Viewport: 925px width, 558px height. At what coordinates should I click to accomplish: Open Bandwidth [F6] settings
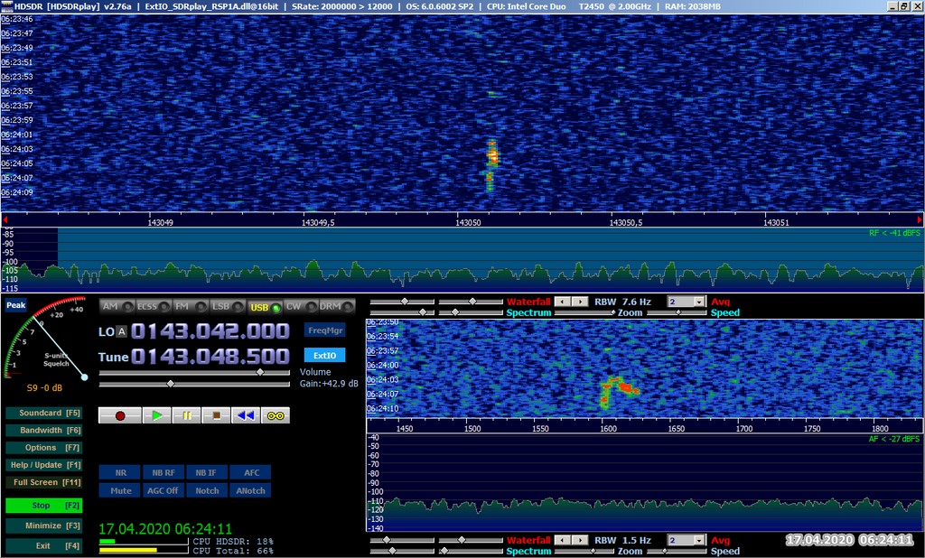[43, 430]
